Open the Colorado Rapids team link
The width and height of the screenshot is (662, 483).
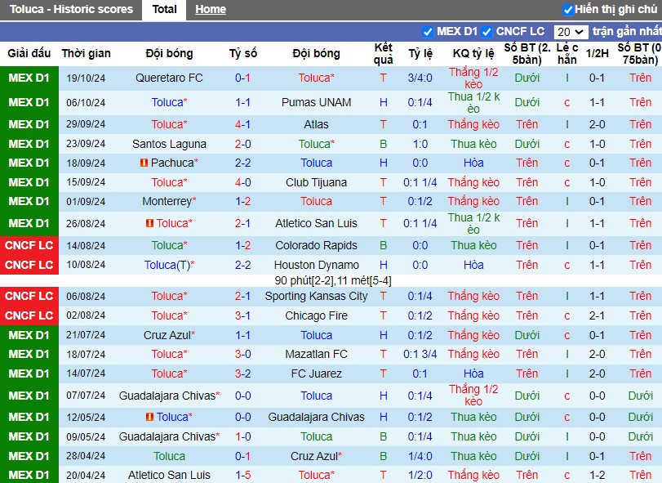[x=316, y=245]
